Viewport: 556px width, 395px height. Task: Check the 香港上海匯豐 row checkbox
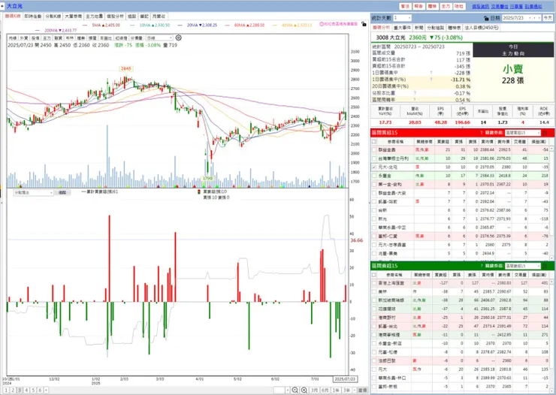pos(373,283)
